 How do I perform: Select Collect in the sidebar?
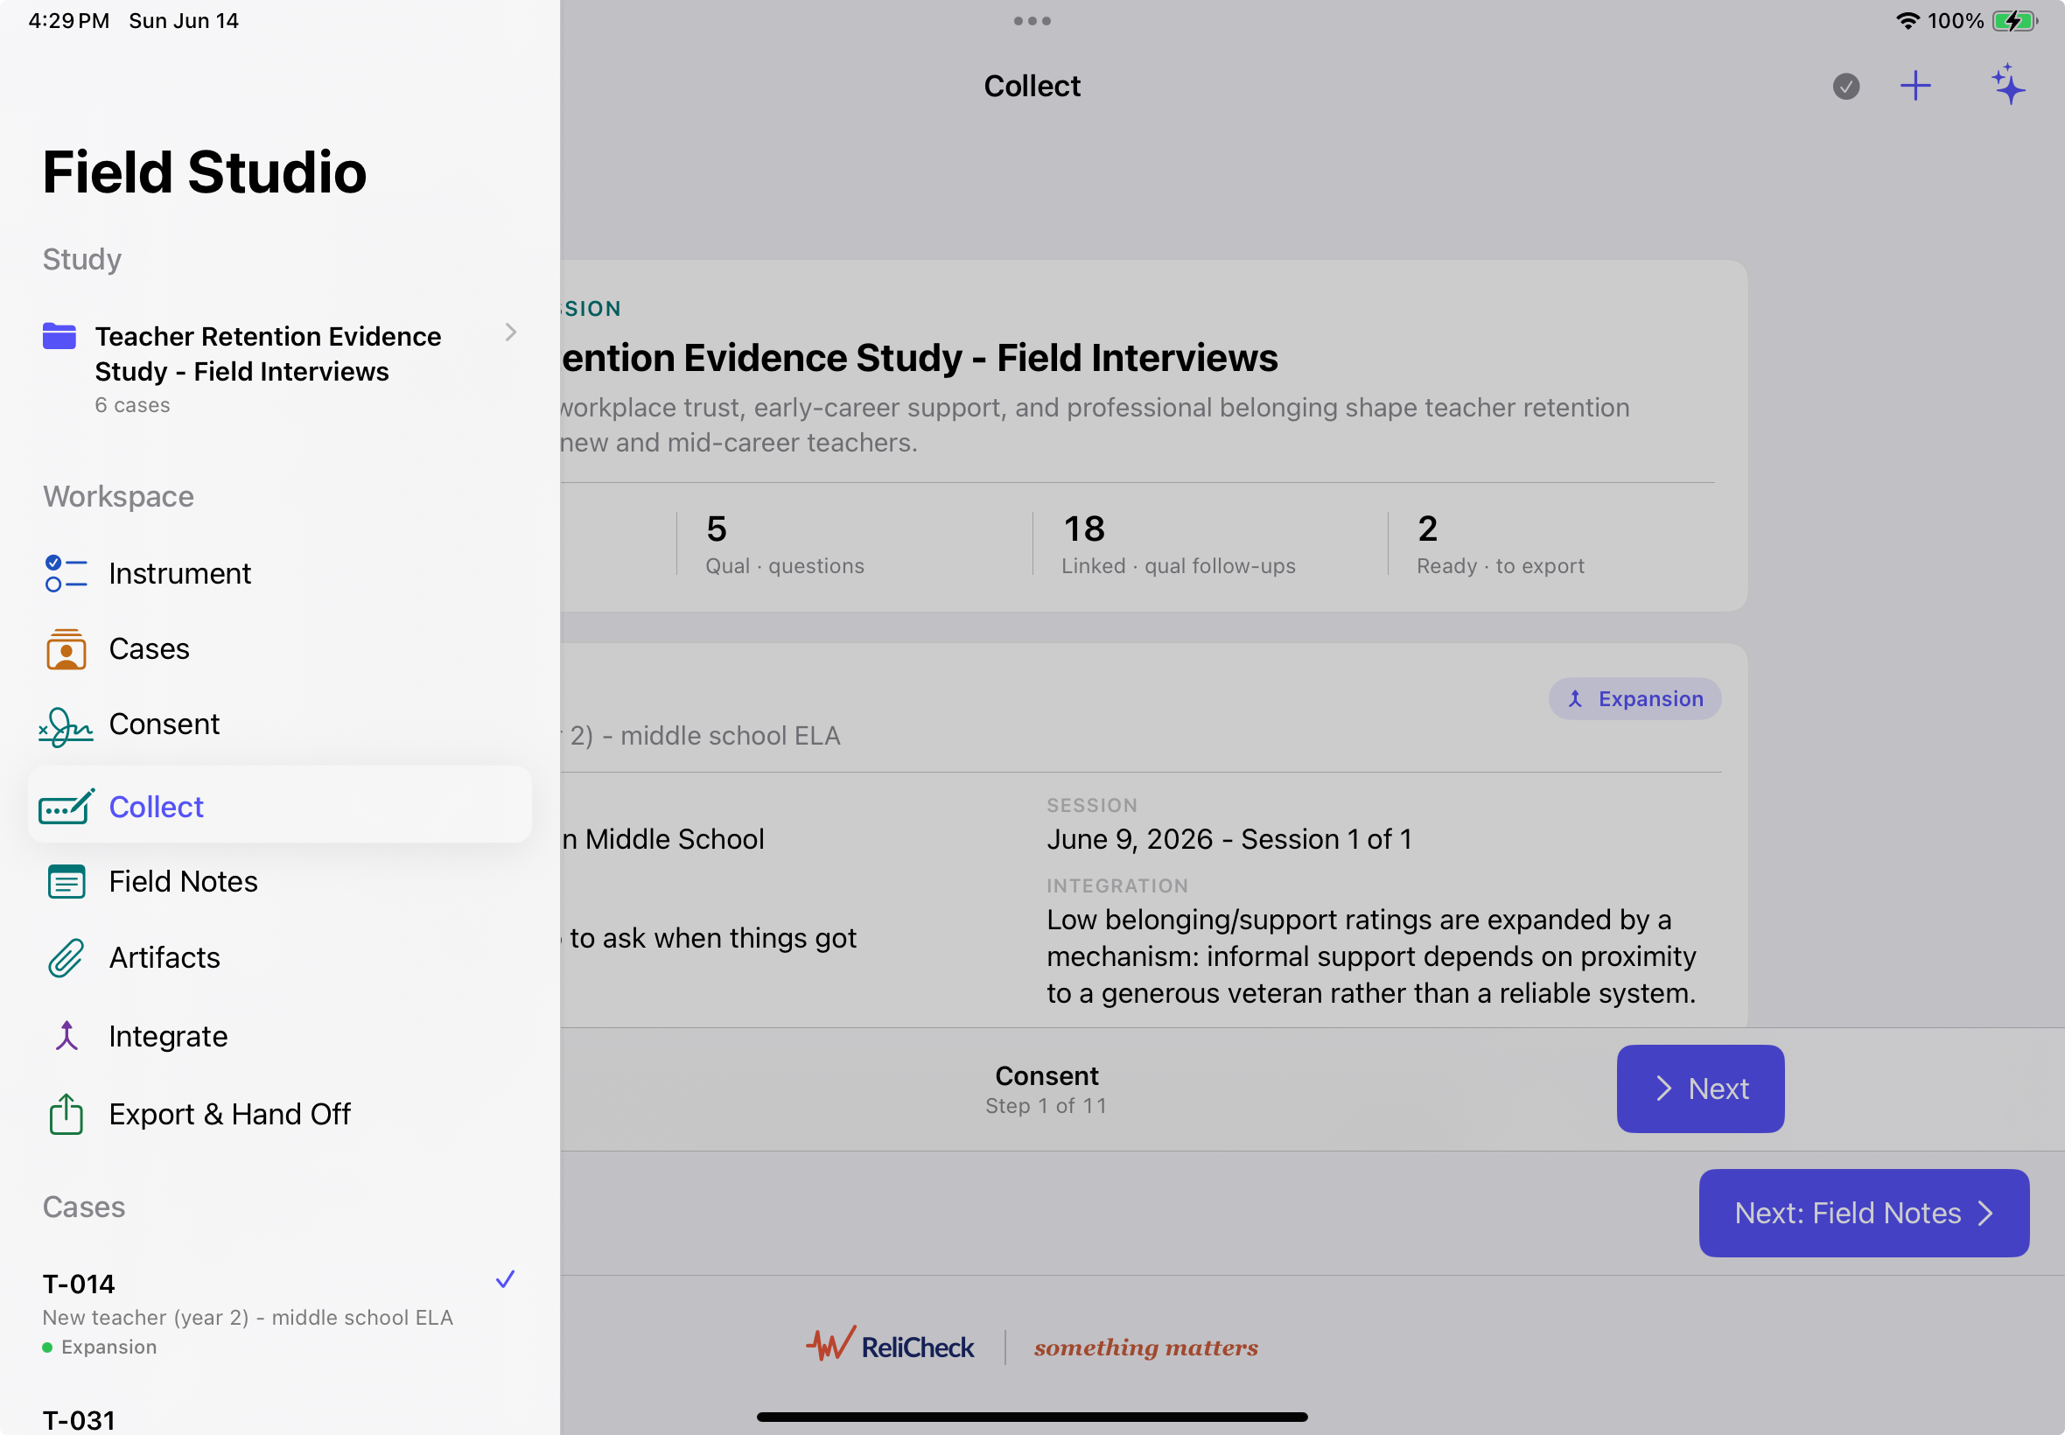point(280,805)
